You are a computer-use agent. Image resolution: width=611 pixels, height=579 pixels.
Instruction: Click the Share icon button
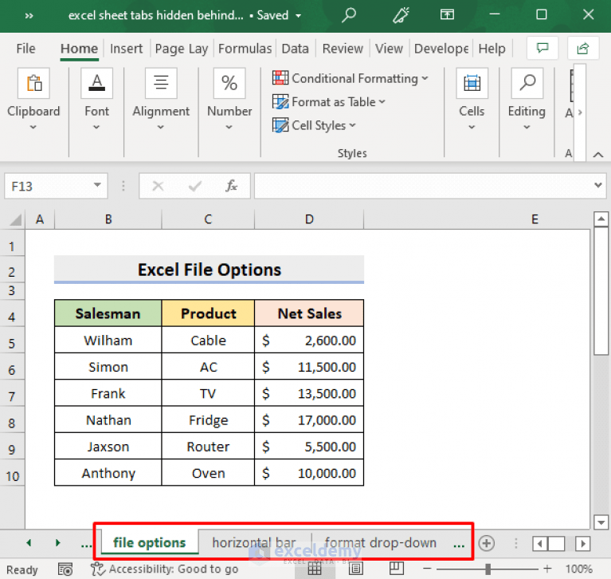(x=583, y=49)
